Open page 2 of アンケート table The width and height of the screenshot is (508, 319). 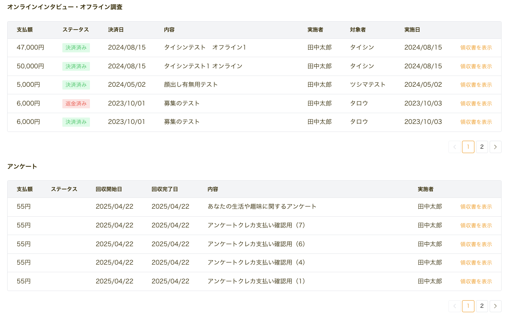tap(482, 306)
